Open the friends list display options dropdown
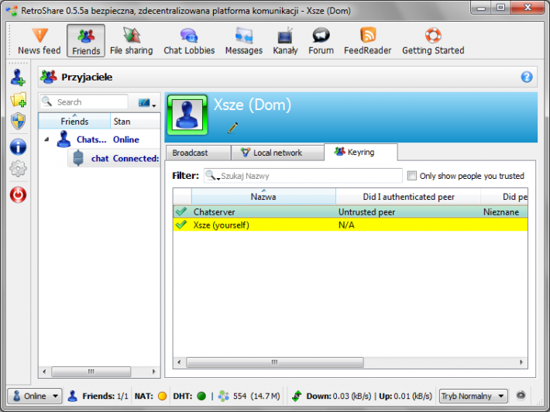This screenshot has height=412, width=550. 147,103
